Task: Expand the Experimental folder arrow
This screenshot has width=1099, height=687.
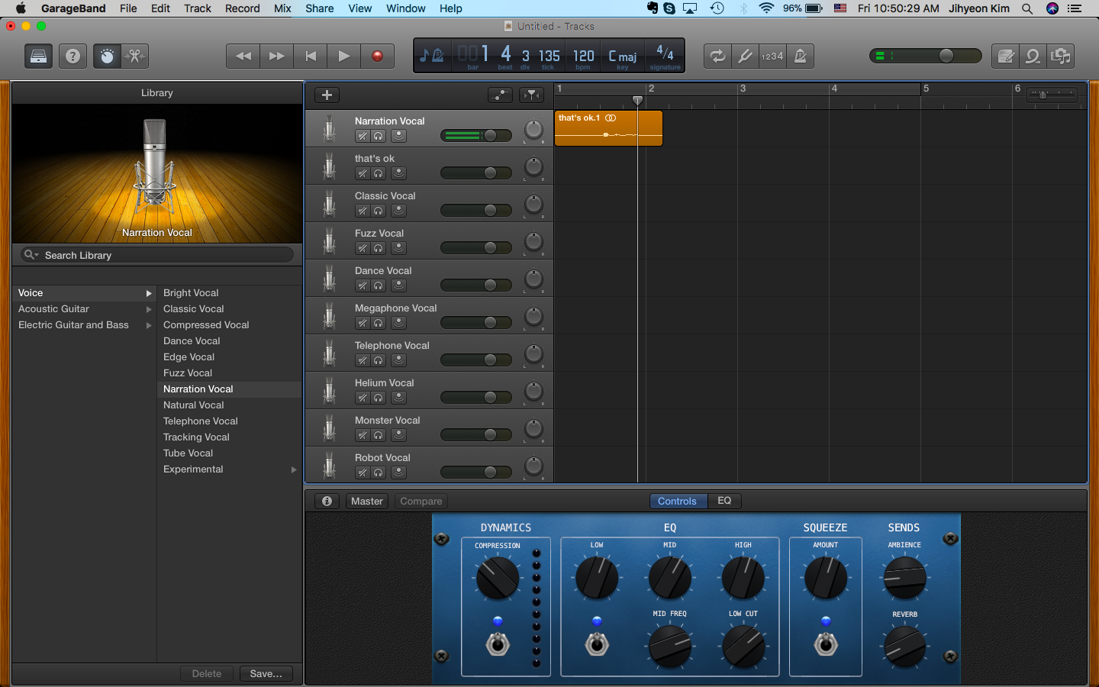Action: pos(294,469)
